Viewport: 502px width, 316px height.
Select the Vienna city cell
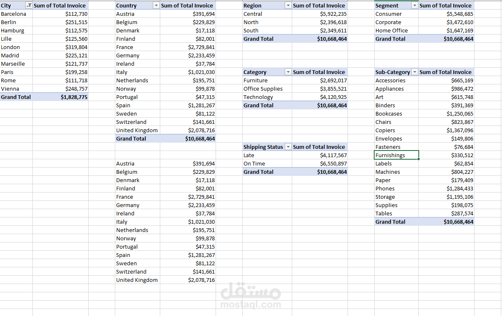point(16,89)
